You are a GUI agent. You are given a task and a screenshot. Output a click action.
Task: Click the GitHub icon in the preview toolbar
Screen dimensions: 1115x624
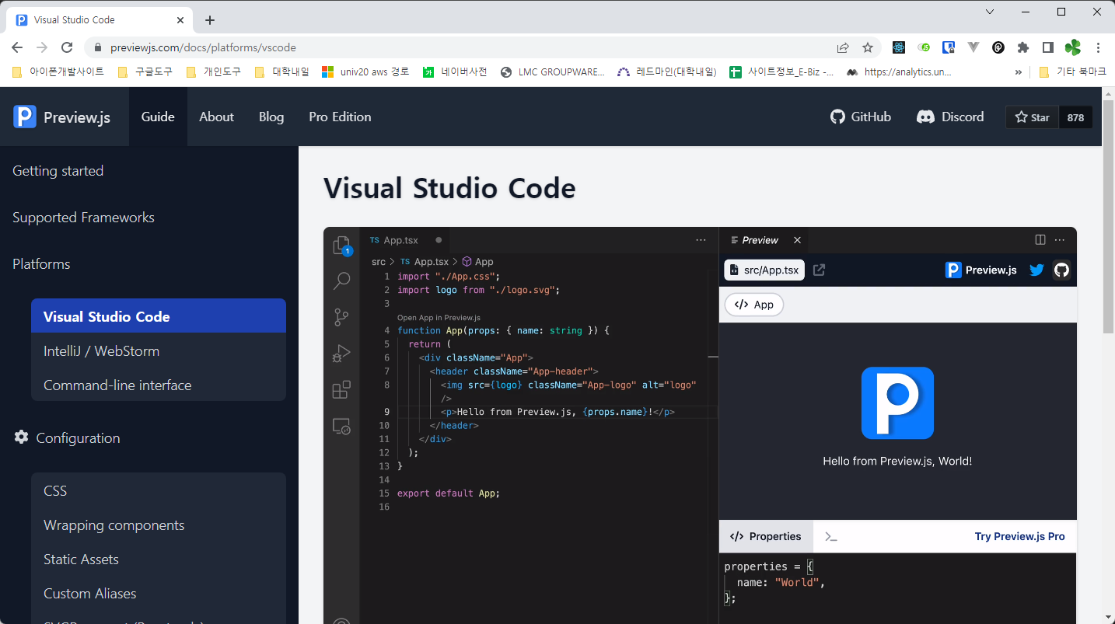point(1061,270)
